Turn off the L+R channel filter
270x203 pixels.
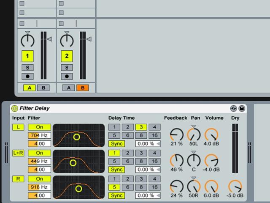(39, 153)
